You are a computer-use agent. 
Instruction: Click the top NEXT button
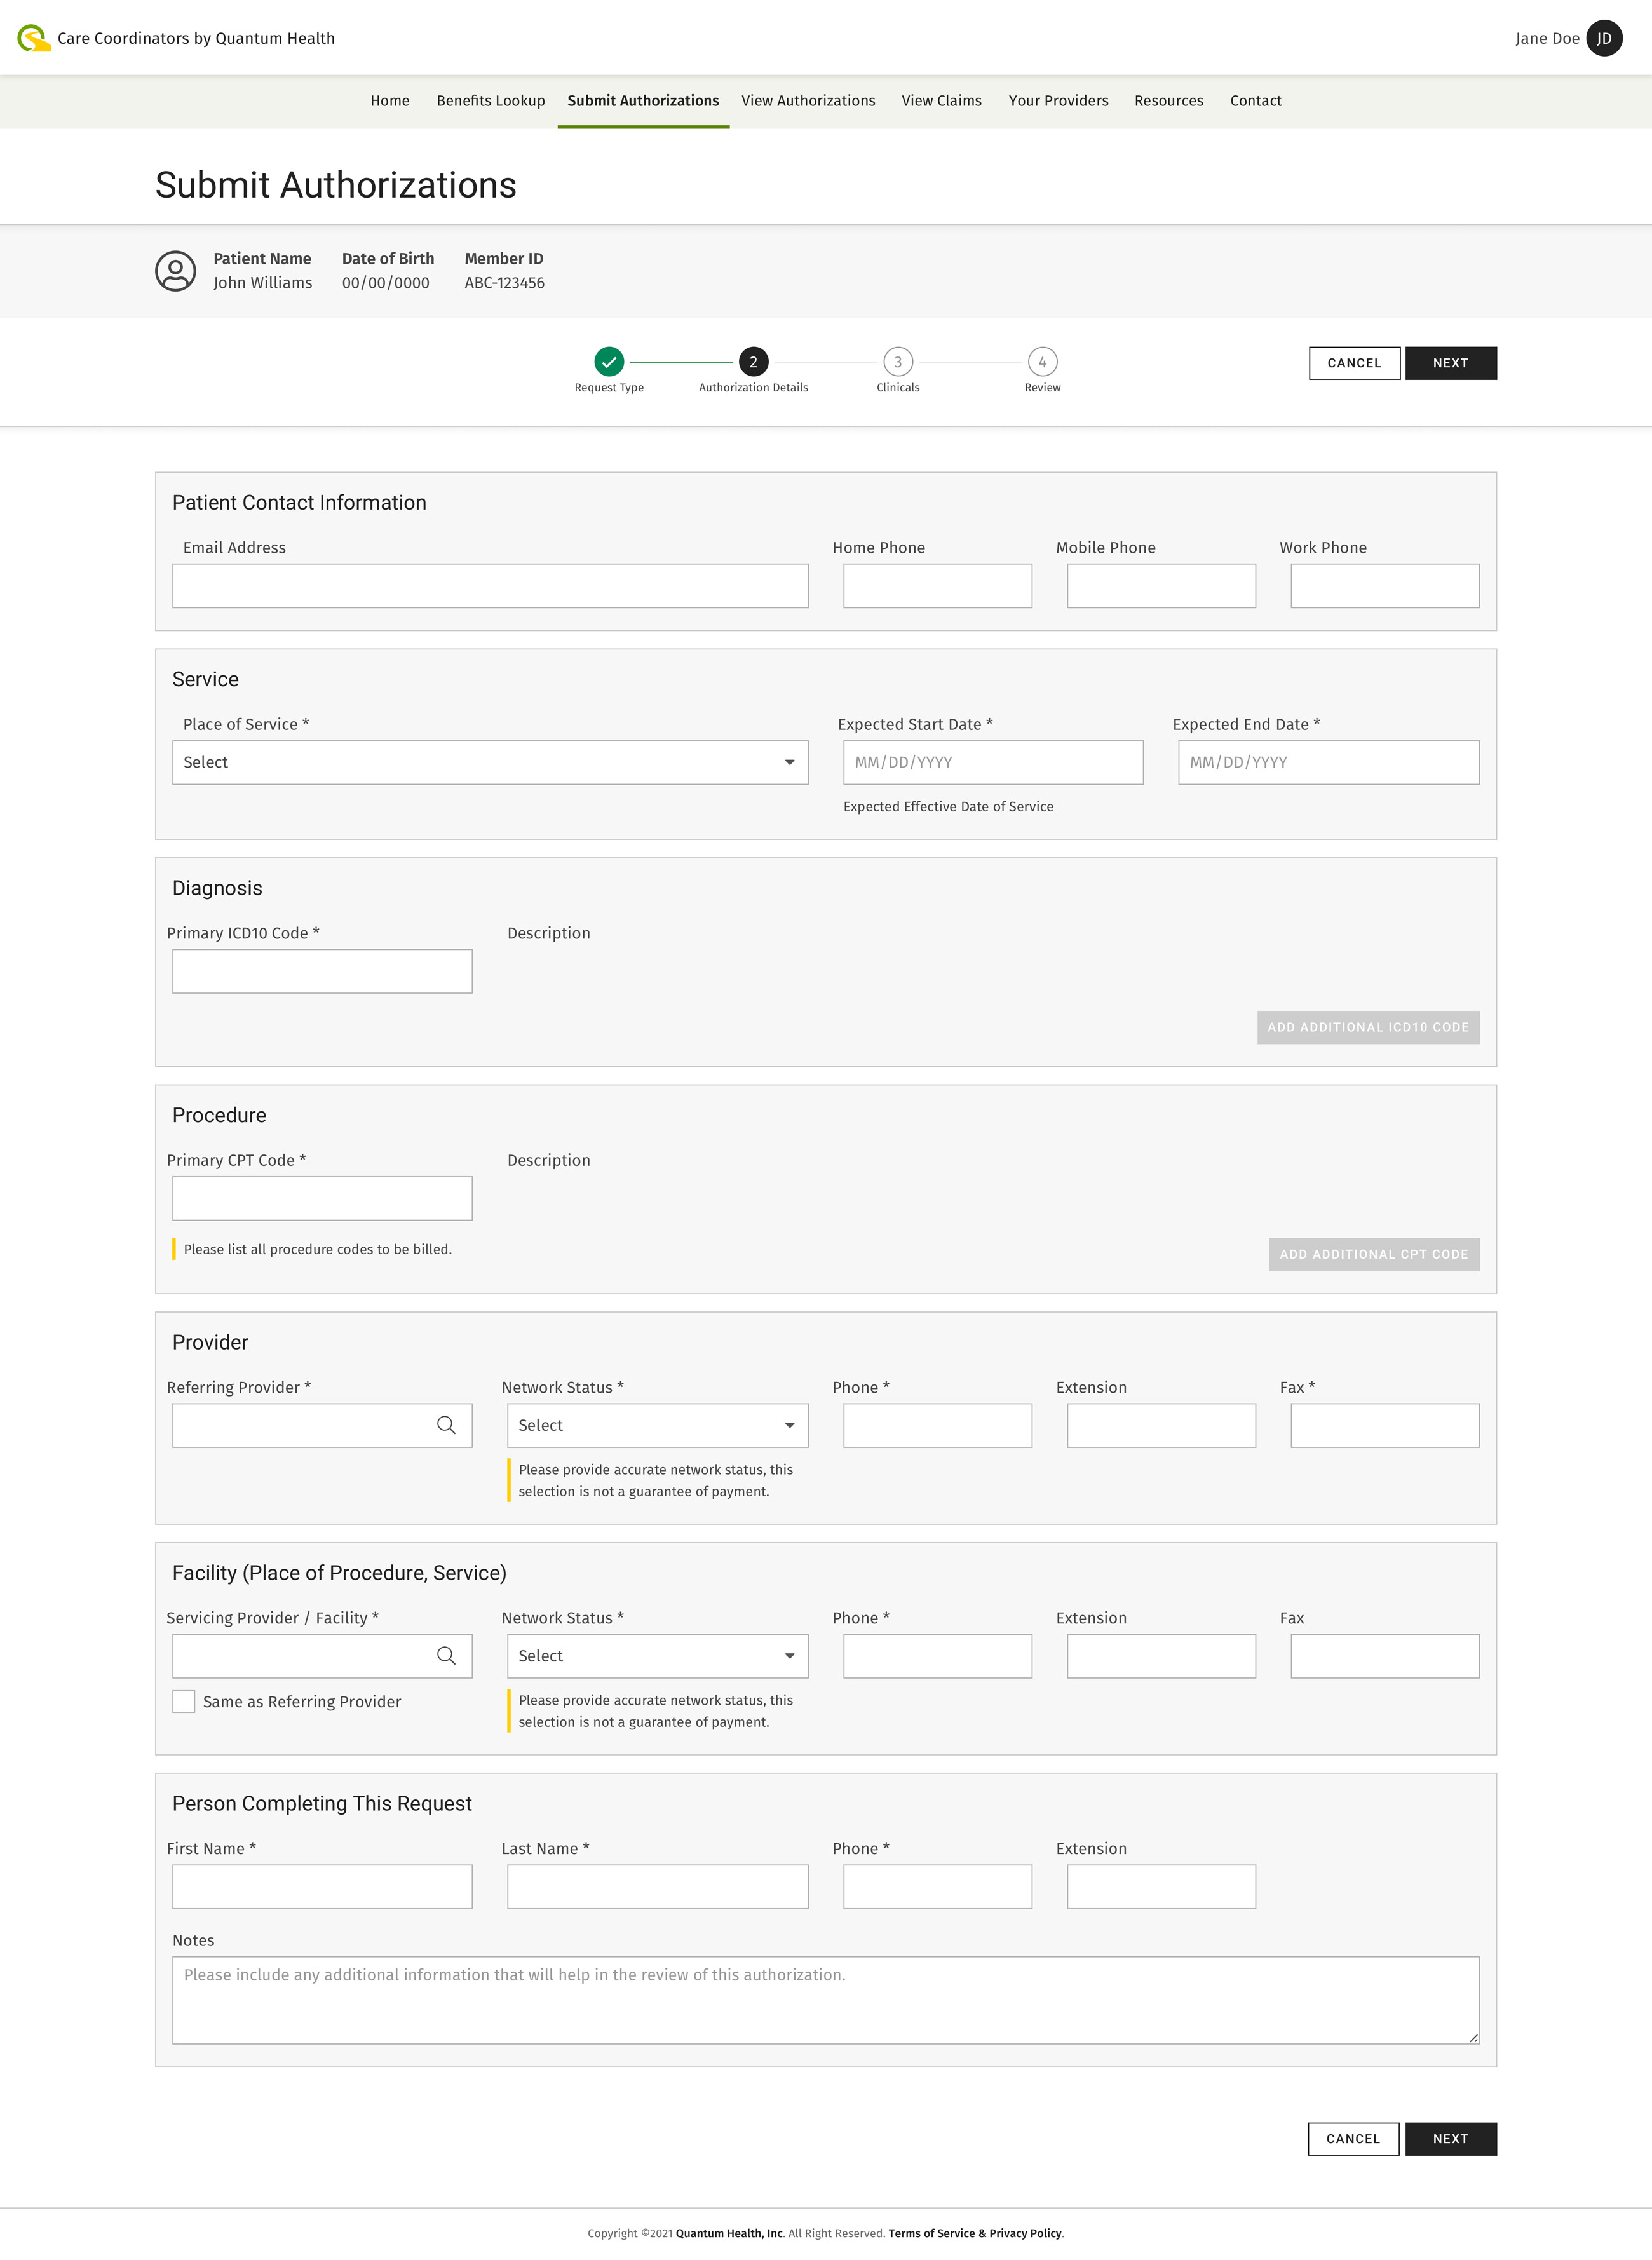coord(1451,363)
